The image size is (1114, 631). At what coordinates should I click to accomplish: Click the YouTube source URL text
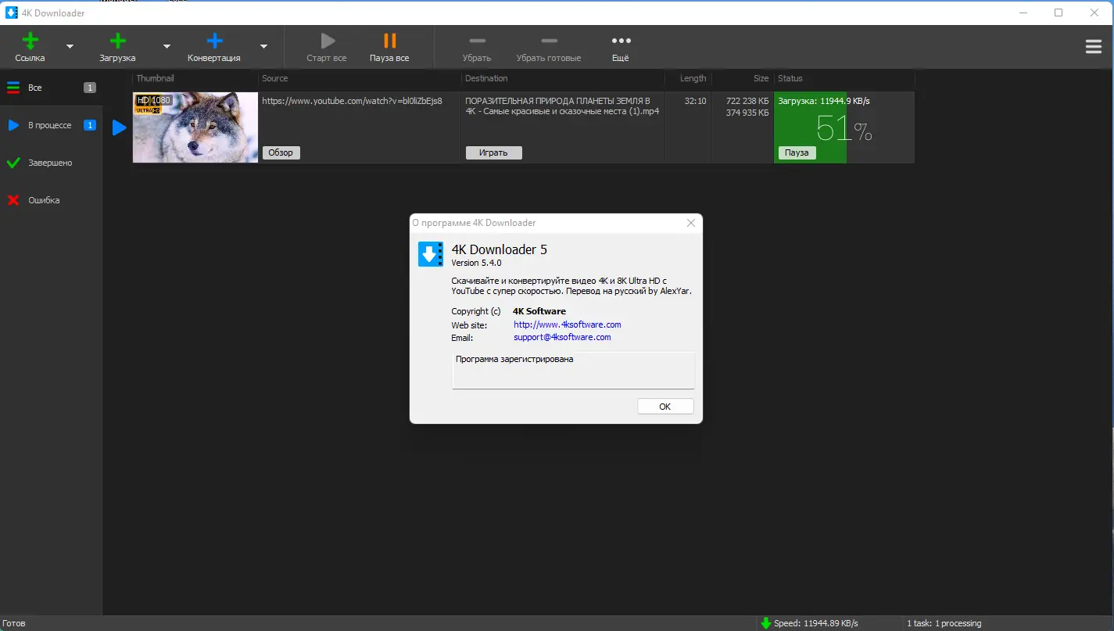coord(352,101)
